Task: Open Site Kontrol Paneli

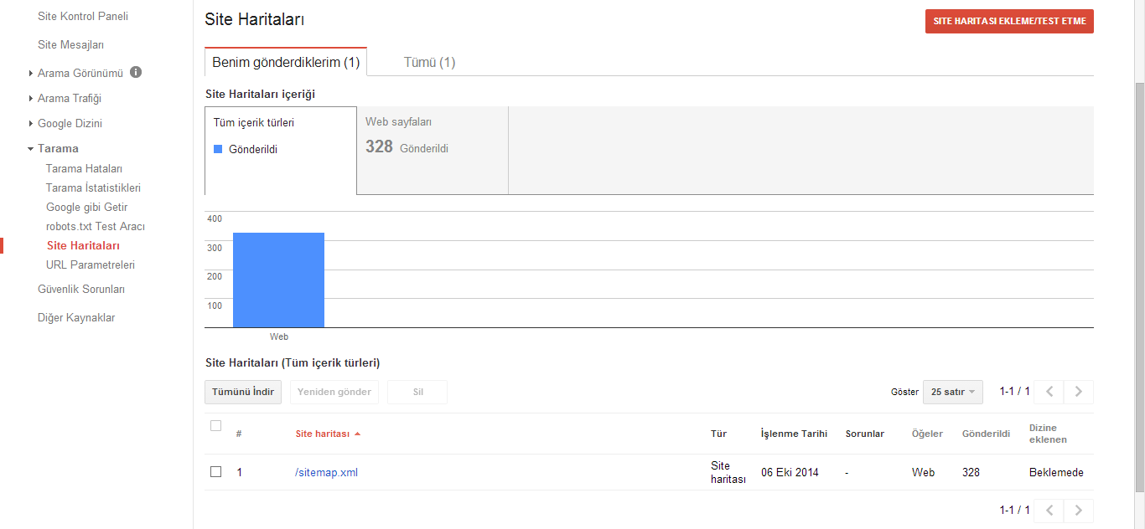Action: click(x=83, y=16)
